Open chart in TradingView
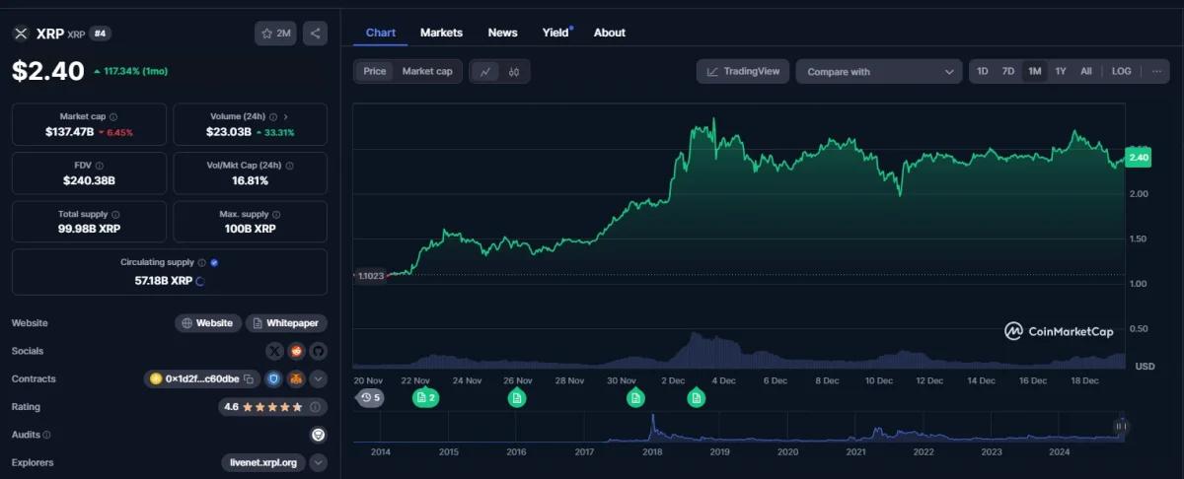1184x479 pixels. click(x=743, y=72)
